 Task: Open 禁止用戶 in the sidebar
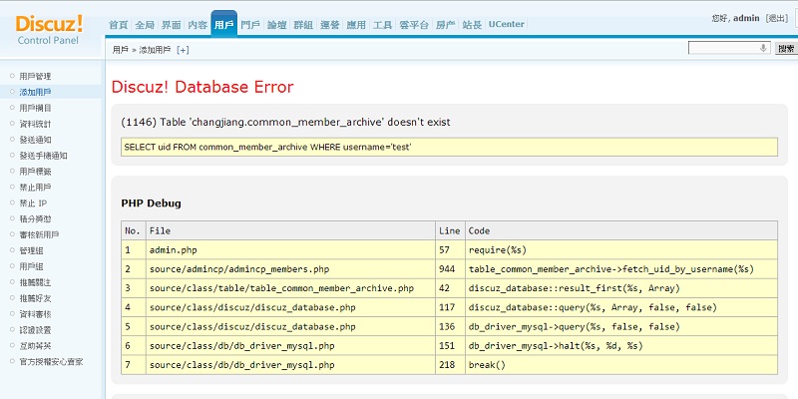tap(35, 188)
